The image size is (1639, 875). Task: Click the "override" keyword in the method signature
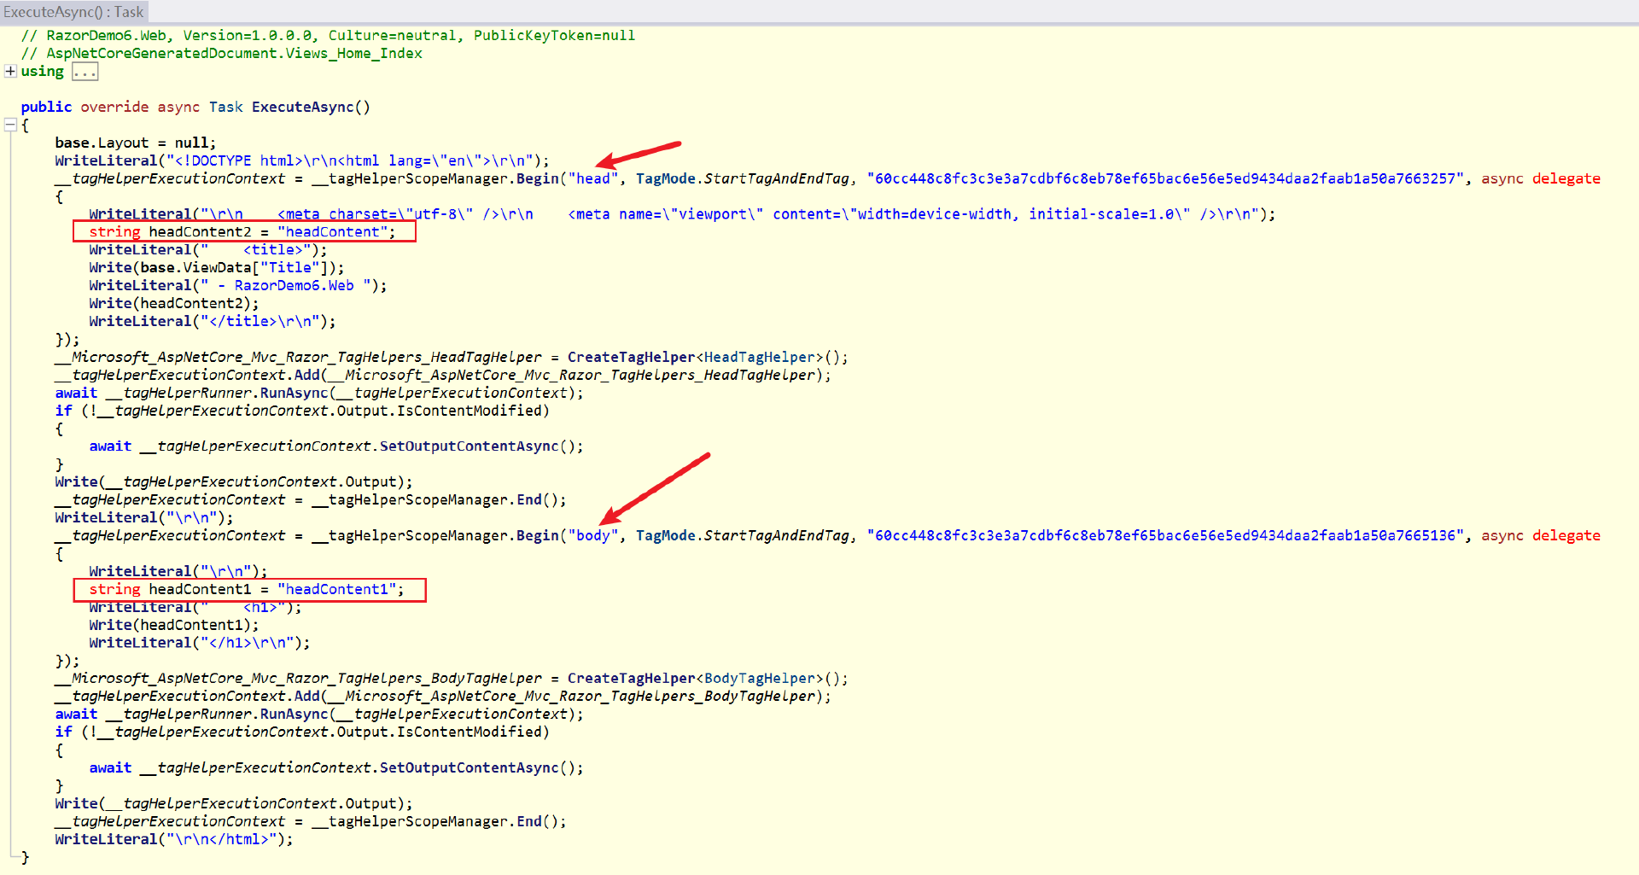coord(114,107)
